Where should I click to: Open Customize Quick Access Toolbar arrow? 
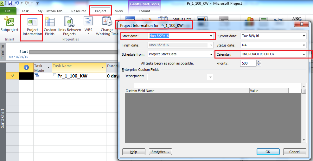37,3
